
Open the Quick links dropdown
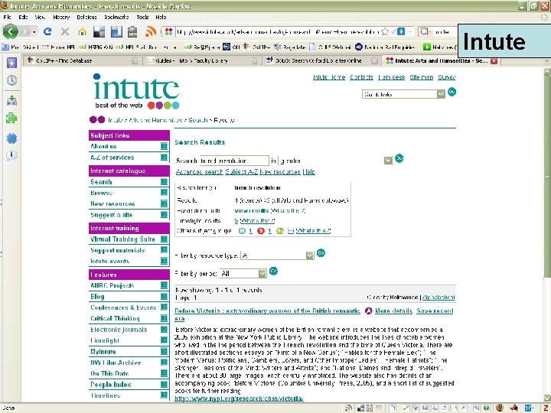[x=403, y=94]
